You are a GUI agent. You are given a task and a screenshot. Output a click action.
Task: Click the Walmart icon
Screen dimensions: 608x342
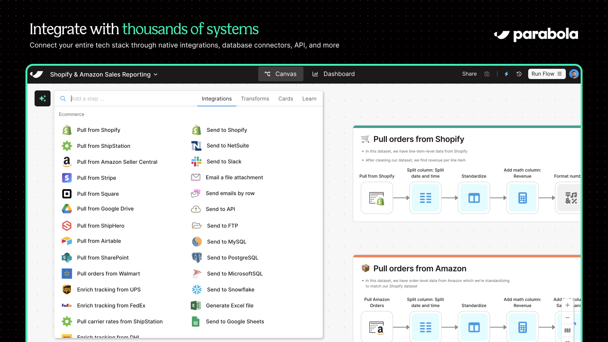67,274
